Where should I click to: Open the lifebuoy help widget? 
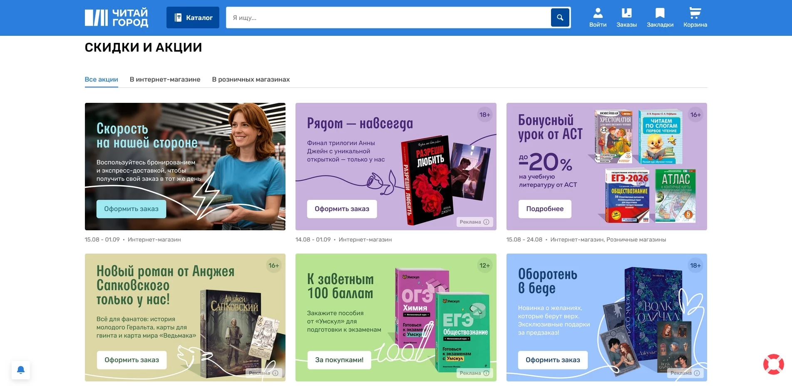773,364
